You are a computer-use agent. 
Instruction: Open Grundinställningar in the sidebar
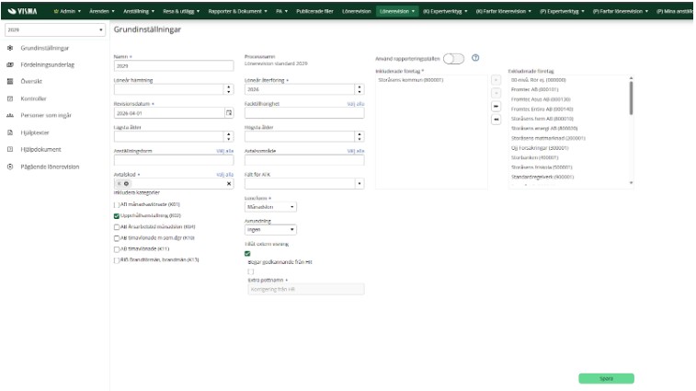click(x=44, y=48)
